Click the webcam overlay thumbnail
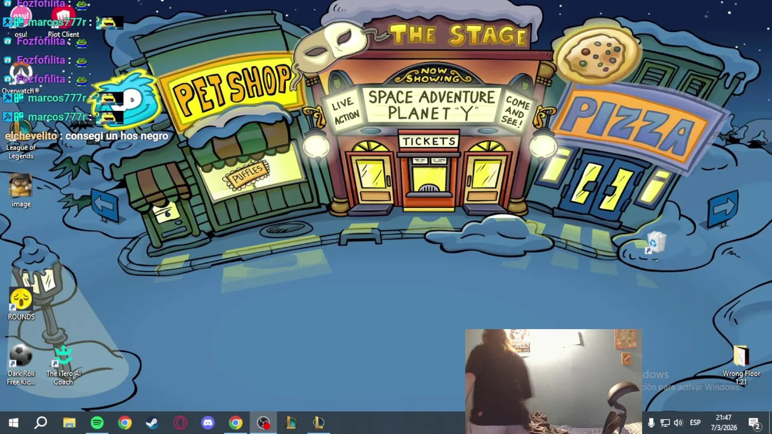 (552, 381)
